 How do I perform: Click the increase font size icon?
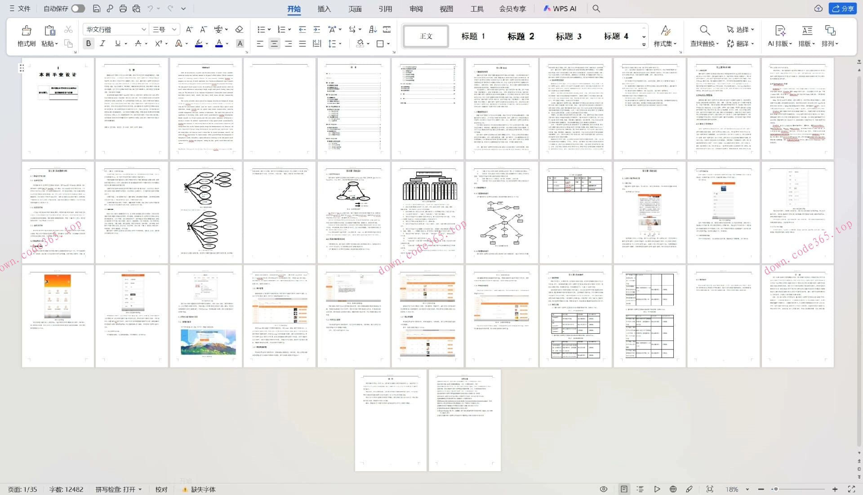pyautogui.click(x=189, y=30)
